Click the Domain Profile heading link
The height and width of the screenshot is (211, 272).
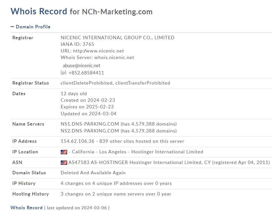33,27
